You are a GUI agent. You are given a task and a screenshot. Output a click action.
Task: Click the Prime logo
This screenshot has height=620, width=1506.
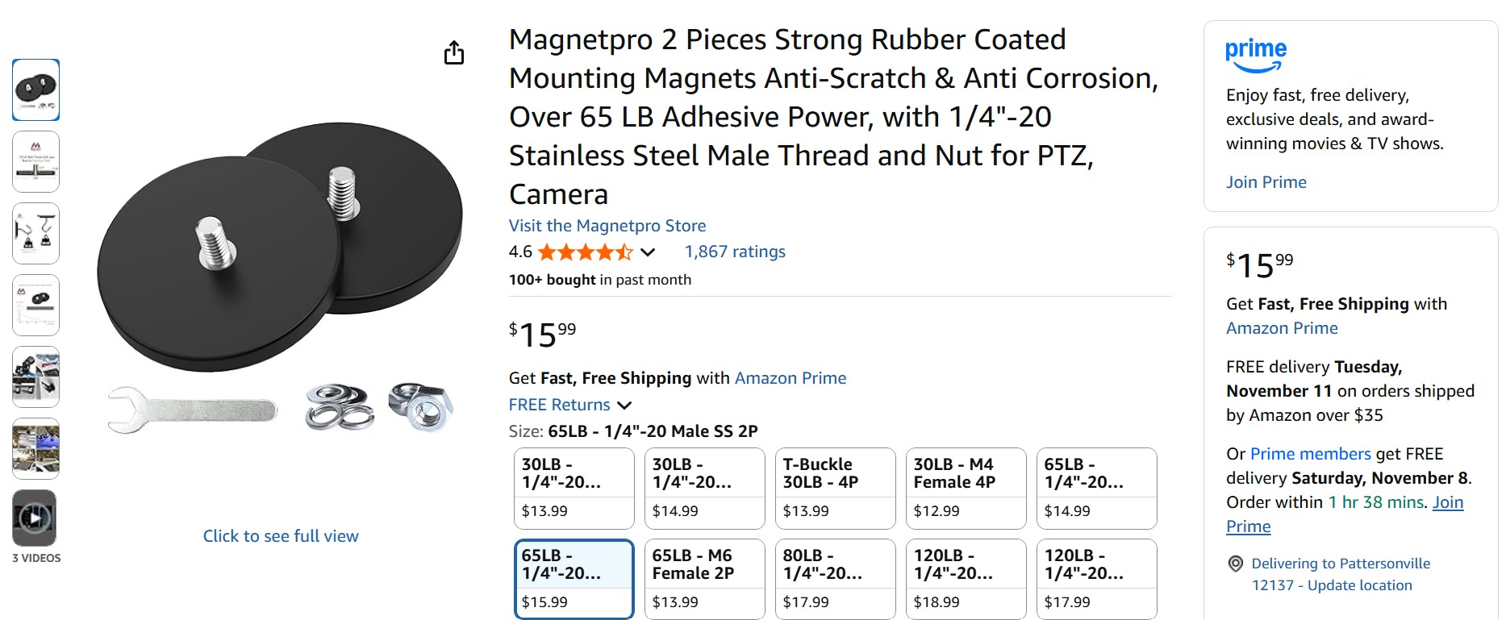1255,55
